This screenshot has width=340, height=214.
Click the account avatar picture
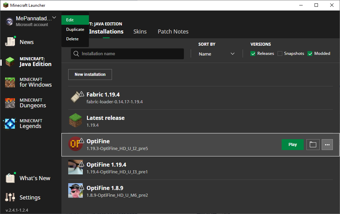pyautogui.click(x=9, y=21)
